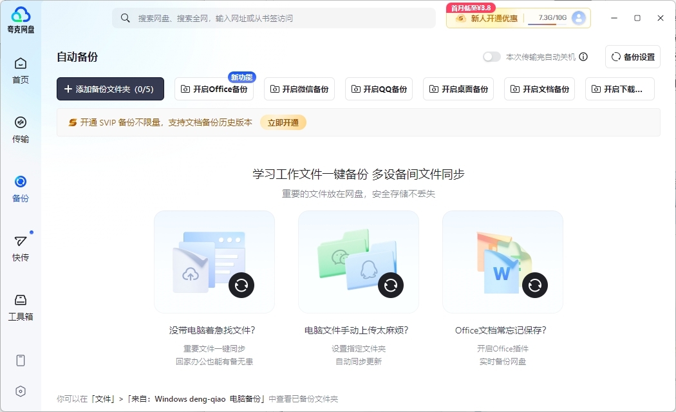The image size is (676, 412).
Task: Click the phone device icon in sidebar
Action: 21,360
